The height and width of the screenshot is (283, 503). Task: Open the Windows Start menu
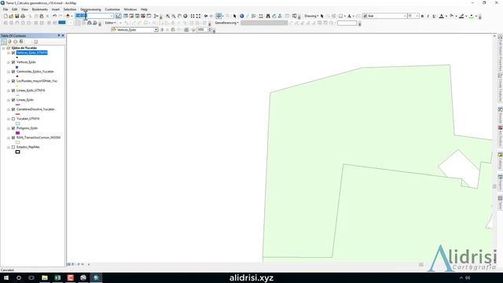(x=6, y=277)
